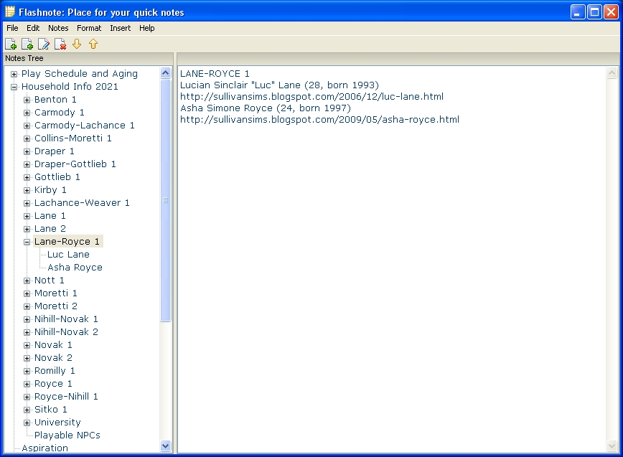
Task: Select the Playable NPCs note
Action: click(67, 435)
